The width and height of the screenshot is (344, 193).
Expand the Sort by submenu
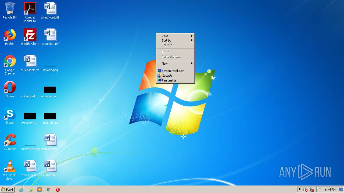pyautogui.click(x=175, y=40)
